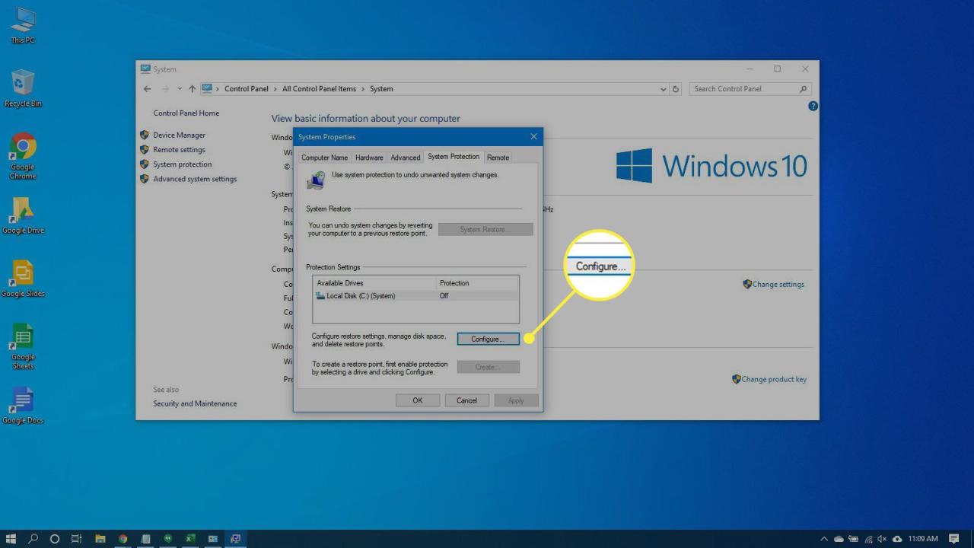Open Advanced system settings link
Image resolution: width=974 pixels, height=548 pixels.
195,179
